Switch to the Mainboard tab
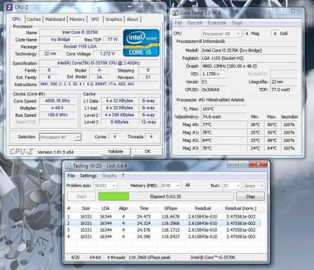The height and width of the screenshot is (270, 314). click(x=55, y=19)
